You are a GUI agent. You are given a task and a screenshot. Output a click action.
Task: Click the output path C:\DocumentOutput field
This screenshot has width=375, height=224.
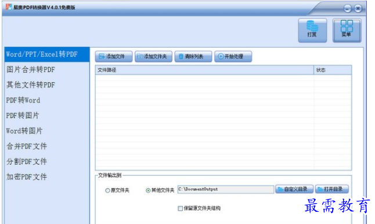pos(226,189)
